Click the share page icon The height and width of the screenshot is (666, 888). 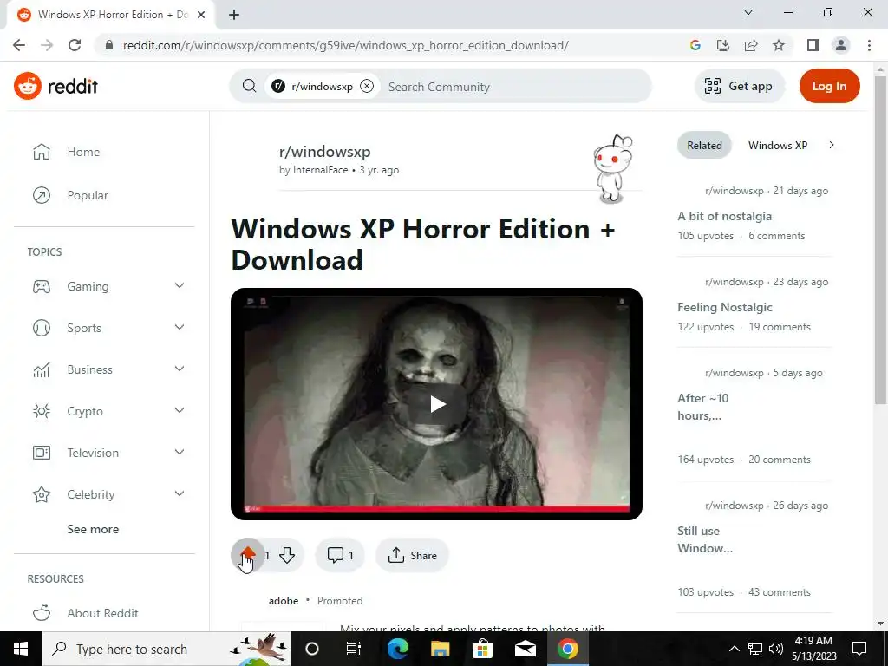click(751, 45)
